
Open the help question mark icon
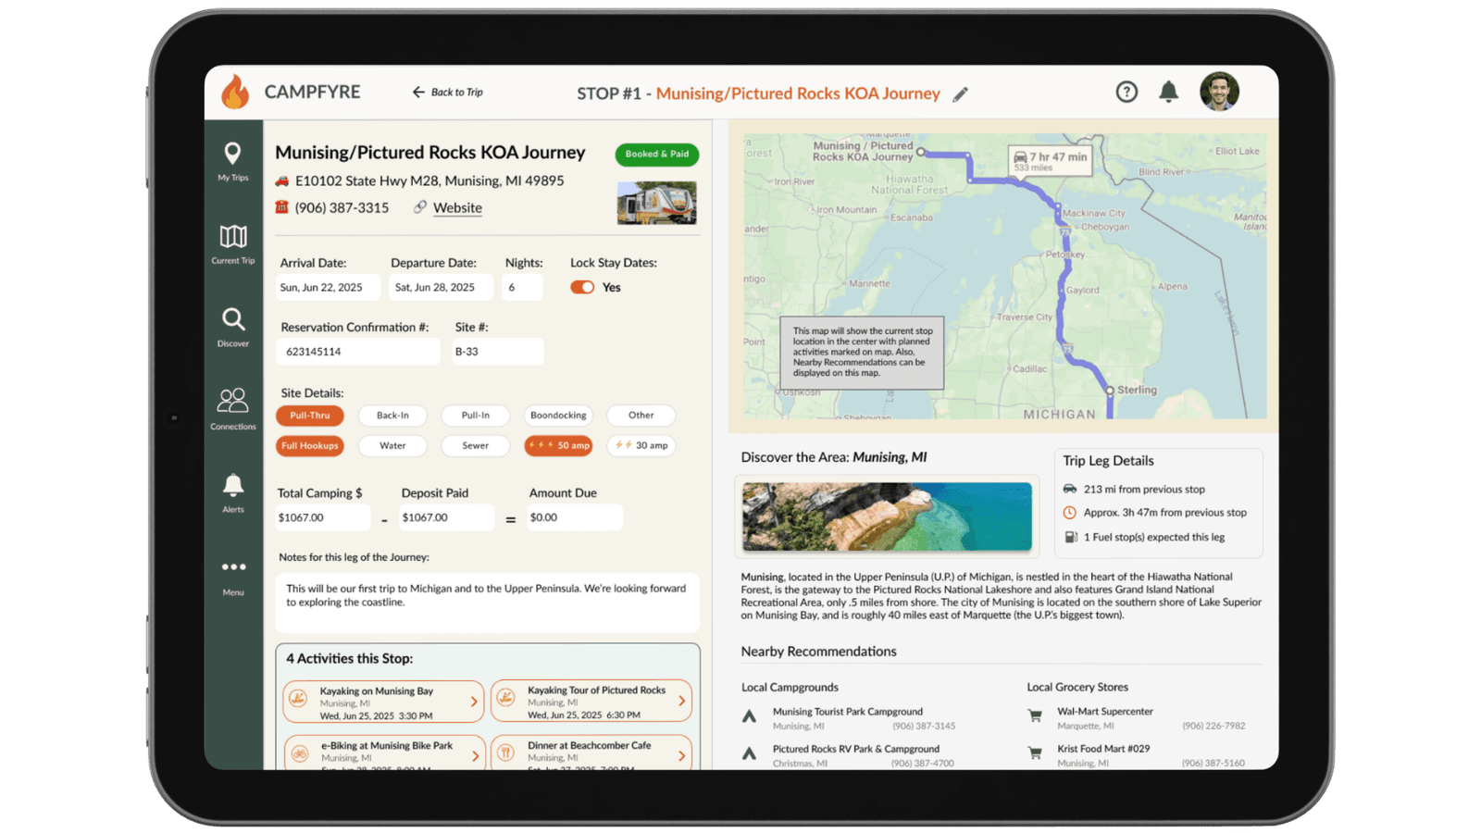pos(1126,92)
